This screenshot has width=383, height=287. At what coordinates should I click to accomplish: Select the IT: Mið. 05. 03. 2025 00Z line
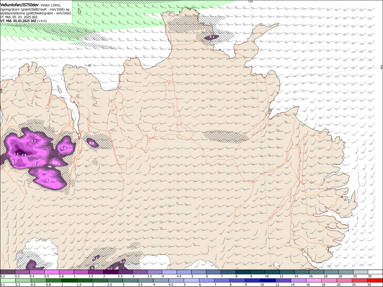pyautogui.click(x=19, y=17)
